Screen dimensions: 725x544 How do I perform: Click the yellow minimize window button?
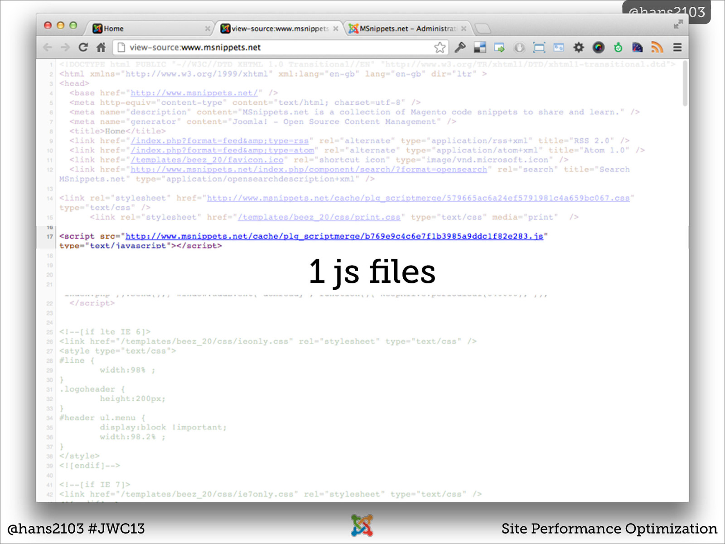click(60, 25)
